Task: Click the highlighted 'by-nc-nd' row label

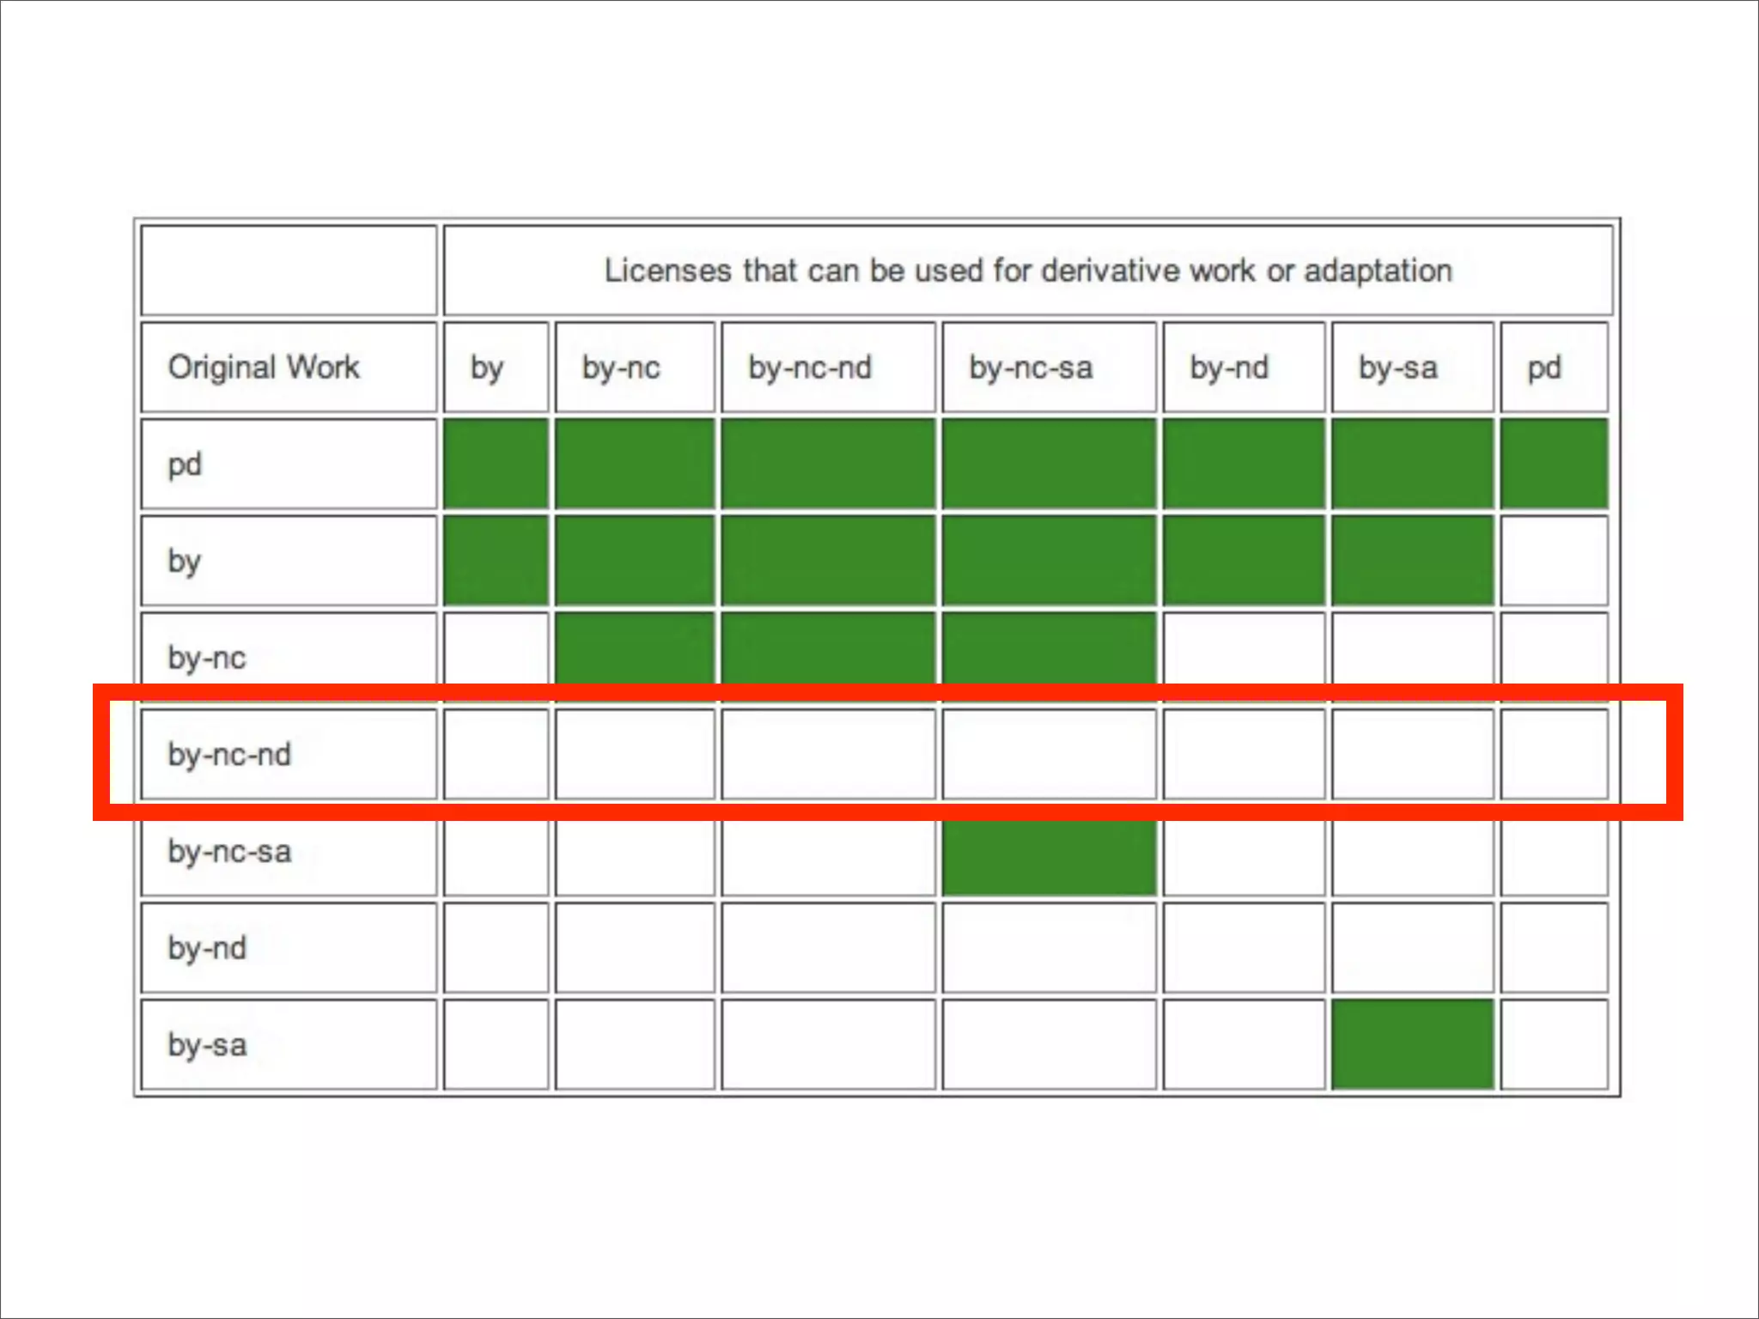Action: click(x=229, y=754)
